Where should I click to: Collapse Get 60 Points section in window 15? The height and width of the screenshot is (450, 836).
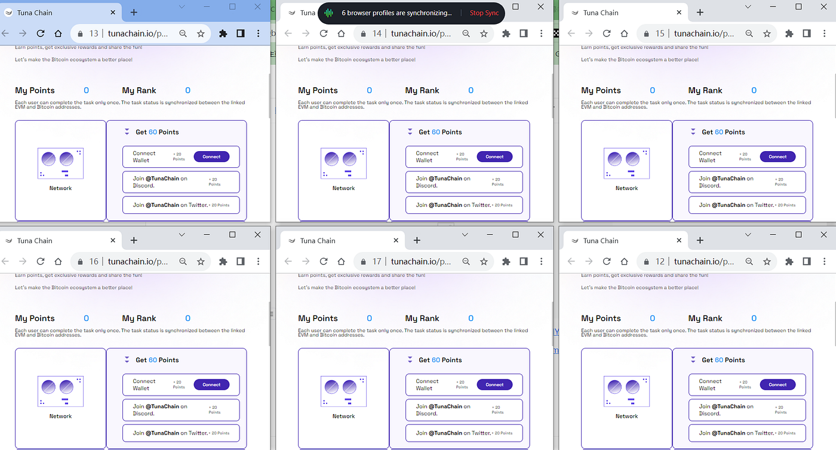pos(693,132)
